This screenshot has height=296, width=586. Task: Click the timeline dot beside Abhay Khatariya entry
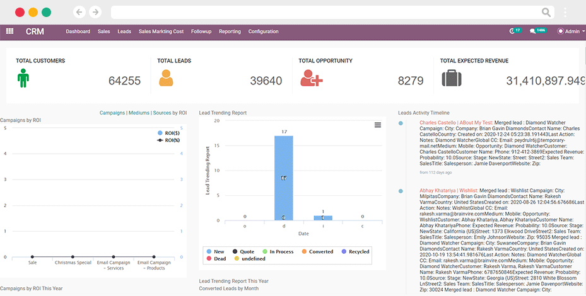[x=401, y=191]
